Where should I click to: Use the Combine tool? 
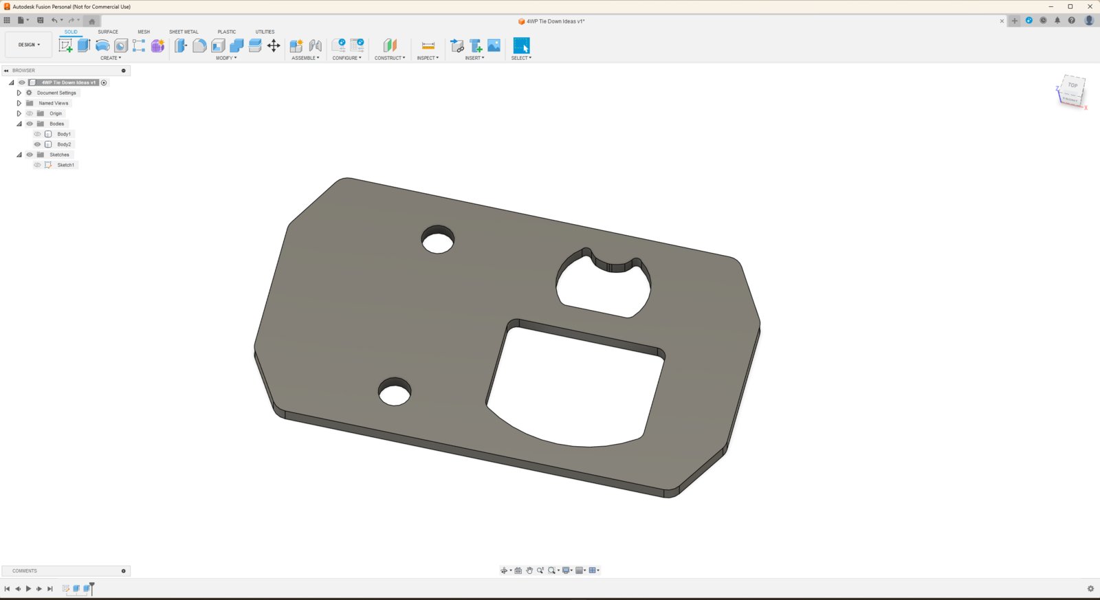tap(236, 45)
